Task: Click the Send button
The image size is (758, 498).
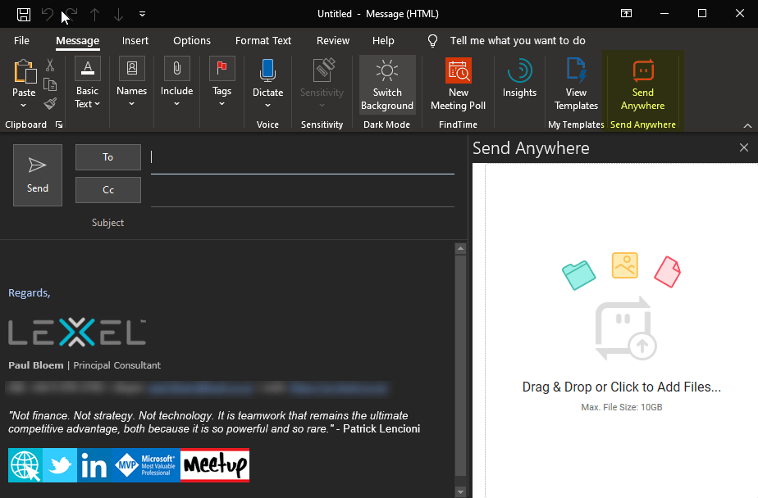Action: point(37,174)
